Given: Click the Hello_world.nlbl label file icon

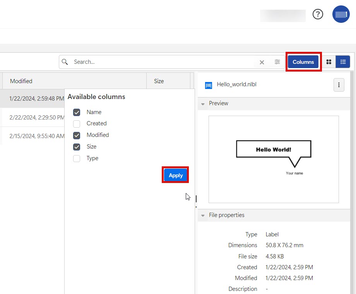Looking at the screenshot, I should click(x=209, y=85).
